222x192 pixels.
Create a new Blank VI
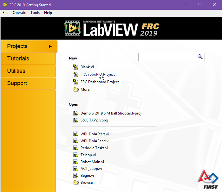pos(87,67)
